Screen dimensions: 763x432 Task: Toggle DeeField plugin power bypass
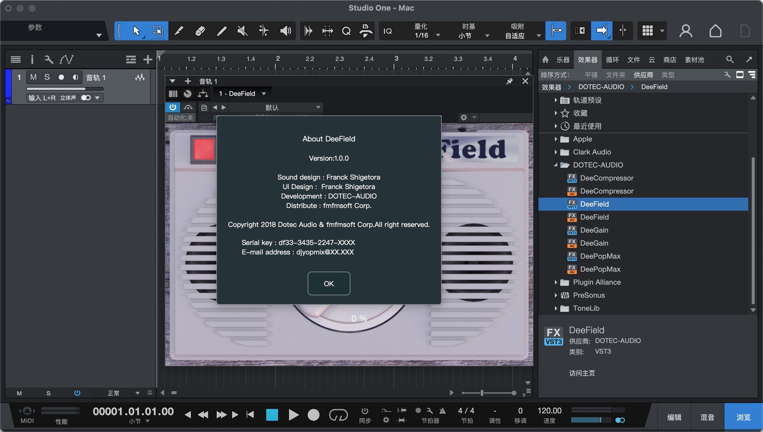coord(173,108)
